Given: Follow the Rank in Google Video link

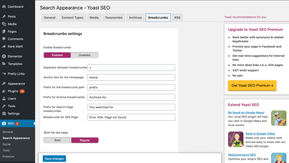Looking at the screenshot, I should (x=260, y=134).
